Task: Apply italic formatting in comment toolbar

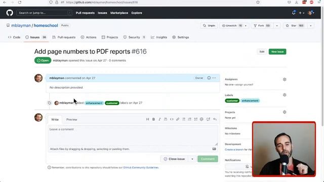Action: tap(159, 119)
